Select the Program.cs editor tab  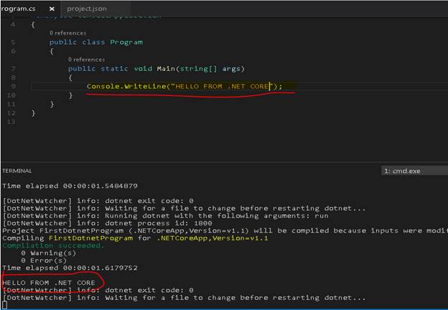tap(19, 9)
